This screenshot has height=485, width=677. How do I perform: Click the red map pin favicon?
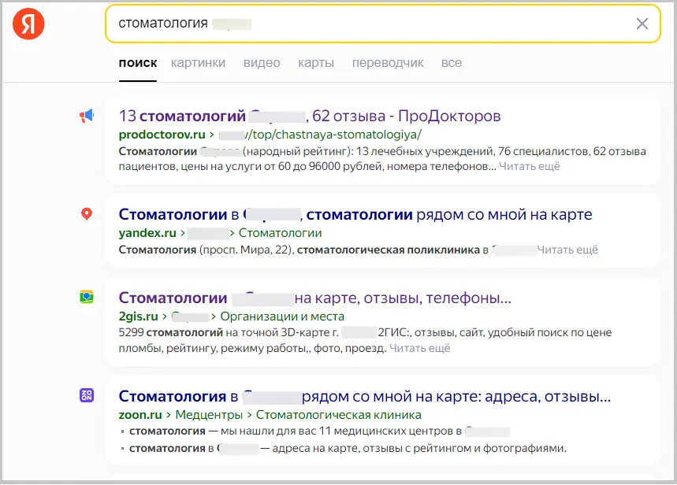[x=87, y=212]
